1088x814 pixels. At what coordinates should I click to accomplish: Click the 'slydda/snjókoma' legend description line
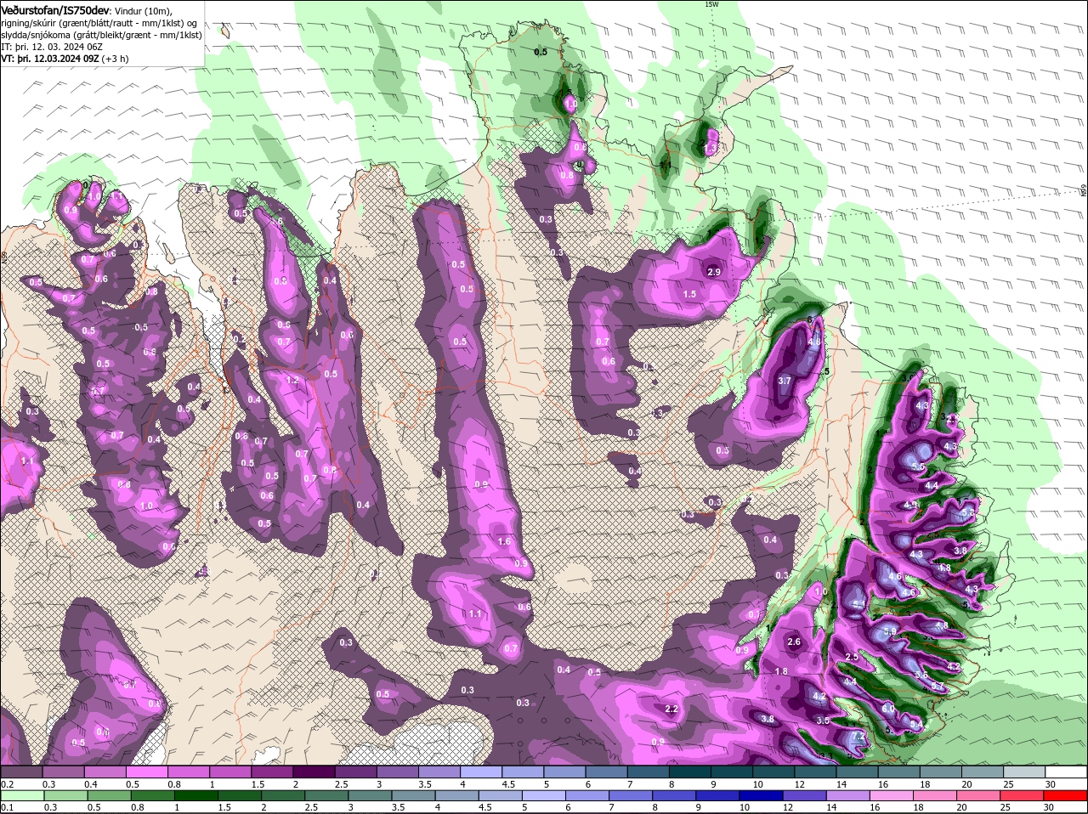(x=101, y=35)
